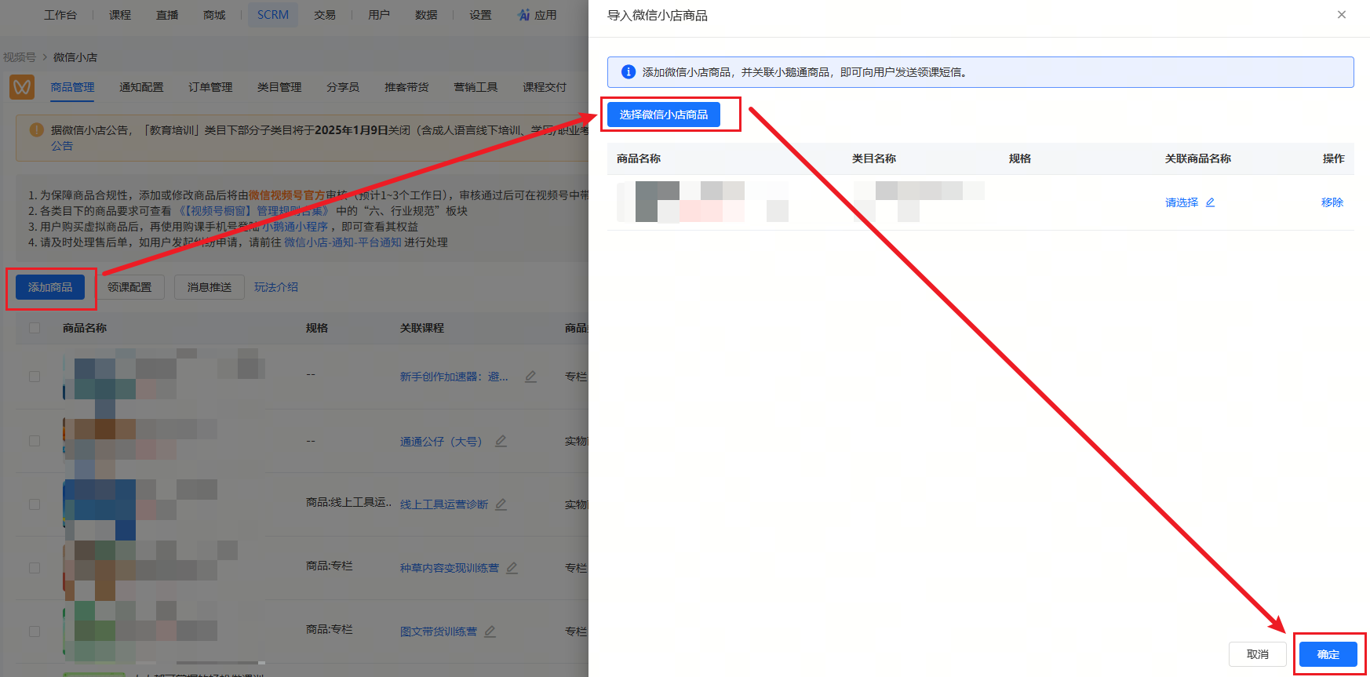
Task: Open the 微信小店-通知-平台通知 link
Action: [343, 242]
